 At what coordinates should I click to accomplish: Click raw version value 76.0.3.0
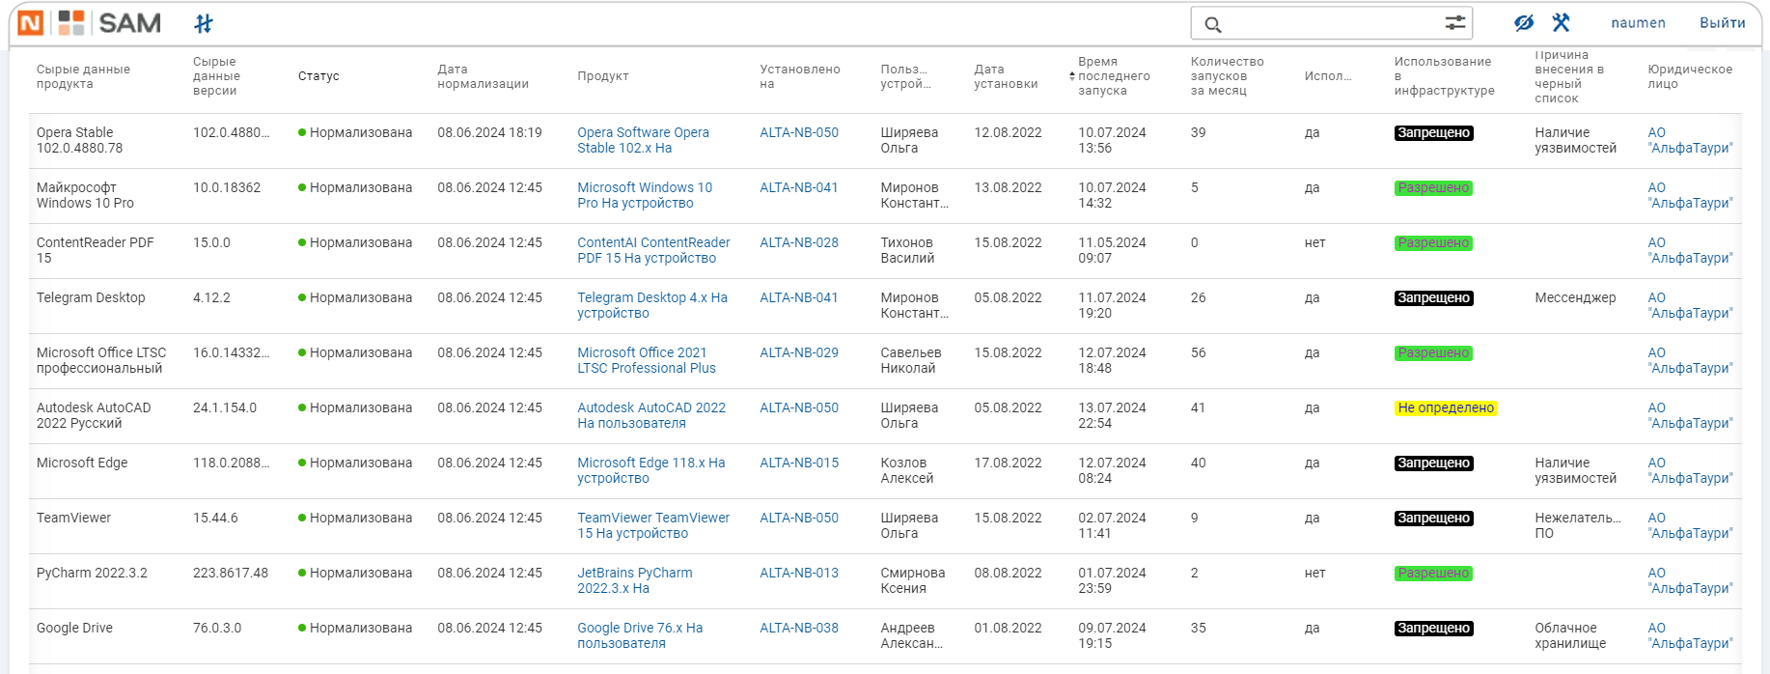point(217,628)
